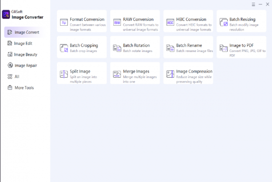Click the Batch Resizing card icon

click(224, 22)
